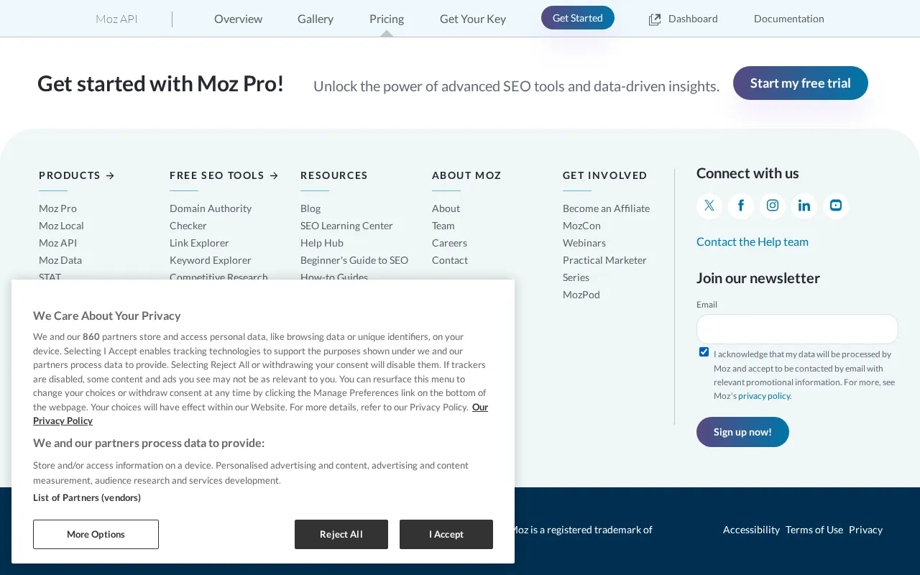This screenshot has width=920, height=575.
Task: Open the Blog link under Resources
Action: [310, 208]
